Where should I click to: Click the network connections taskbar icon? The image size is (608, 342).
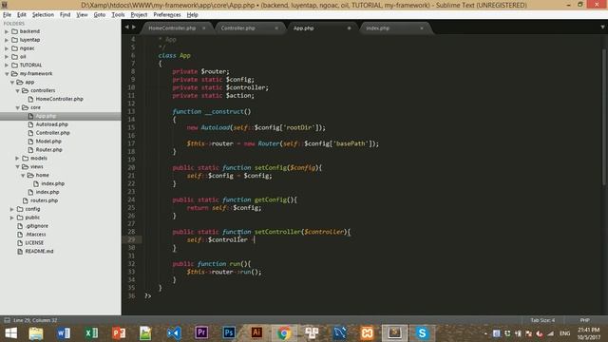[x=312, y=333]
